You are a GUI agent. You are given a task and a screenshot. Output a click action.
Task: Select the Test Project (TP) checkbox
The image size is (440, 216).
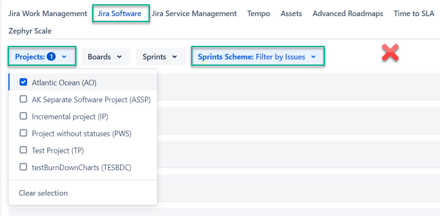point(24,150)
